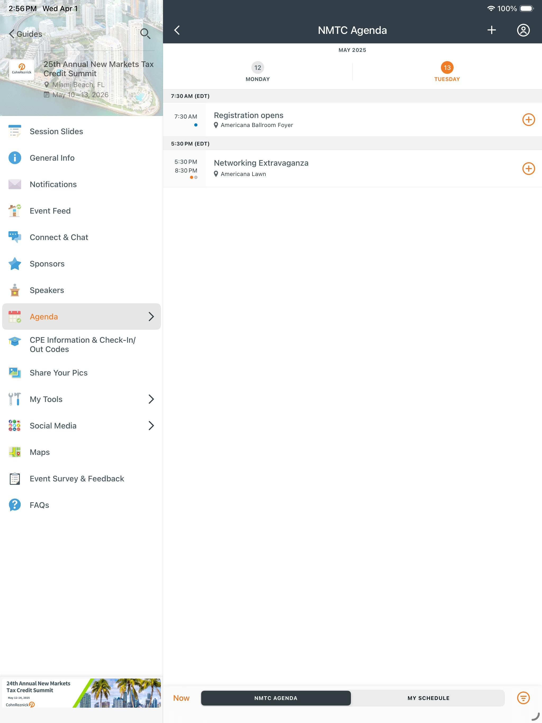Open Session Slides from sidebar
This screenshot has width=542, height=723.
click(x=82, y=132)
